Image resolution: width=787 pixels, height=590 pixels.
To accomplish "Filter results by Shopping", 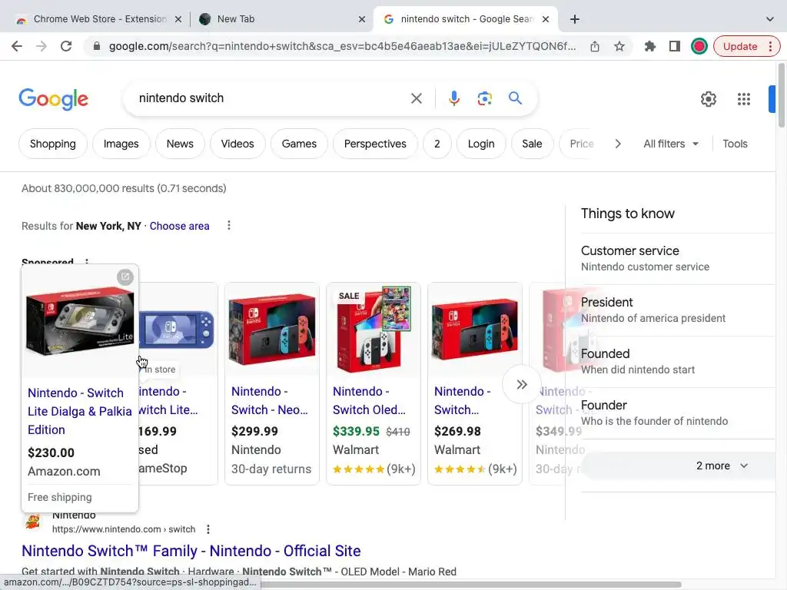I will point(53,144).
